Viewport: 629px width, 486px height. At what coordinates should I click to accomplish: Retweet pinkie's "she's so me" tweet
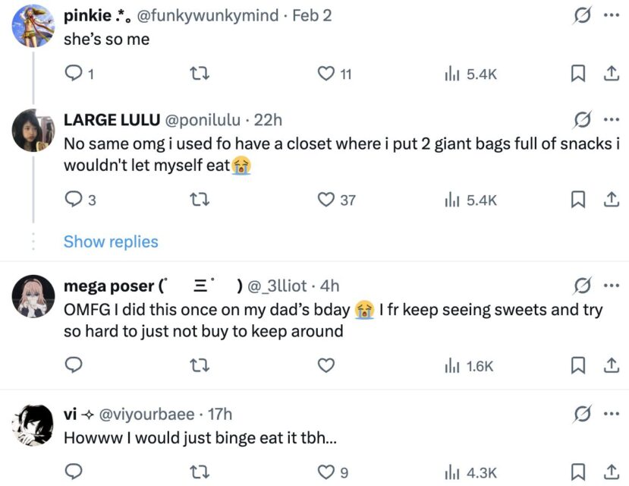click(200, 74)
